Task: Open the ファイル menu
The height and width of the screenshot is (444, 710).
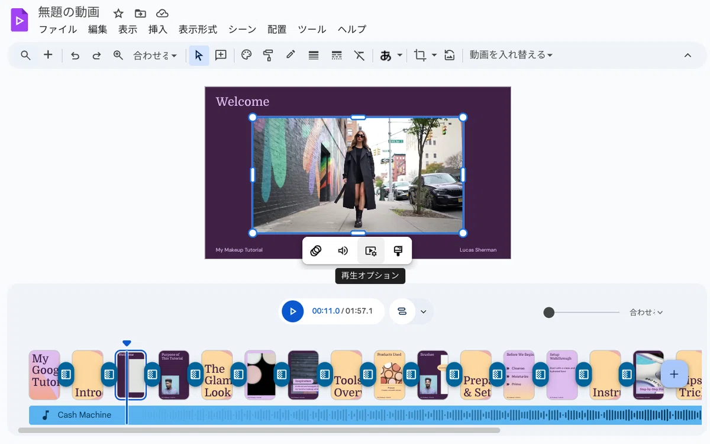Action: coord(58,30)
